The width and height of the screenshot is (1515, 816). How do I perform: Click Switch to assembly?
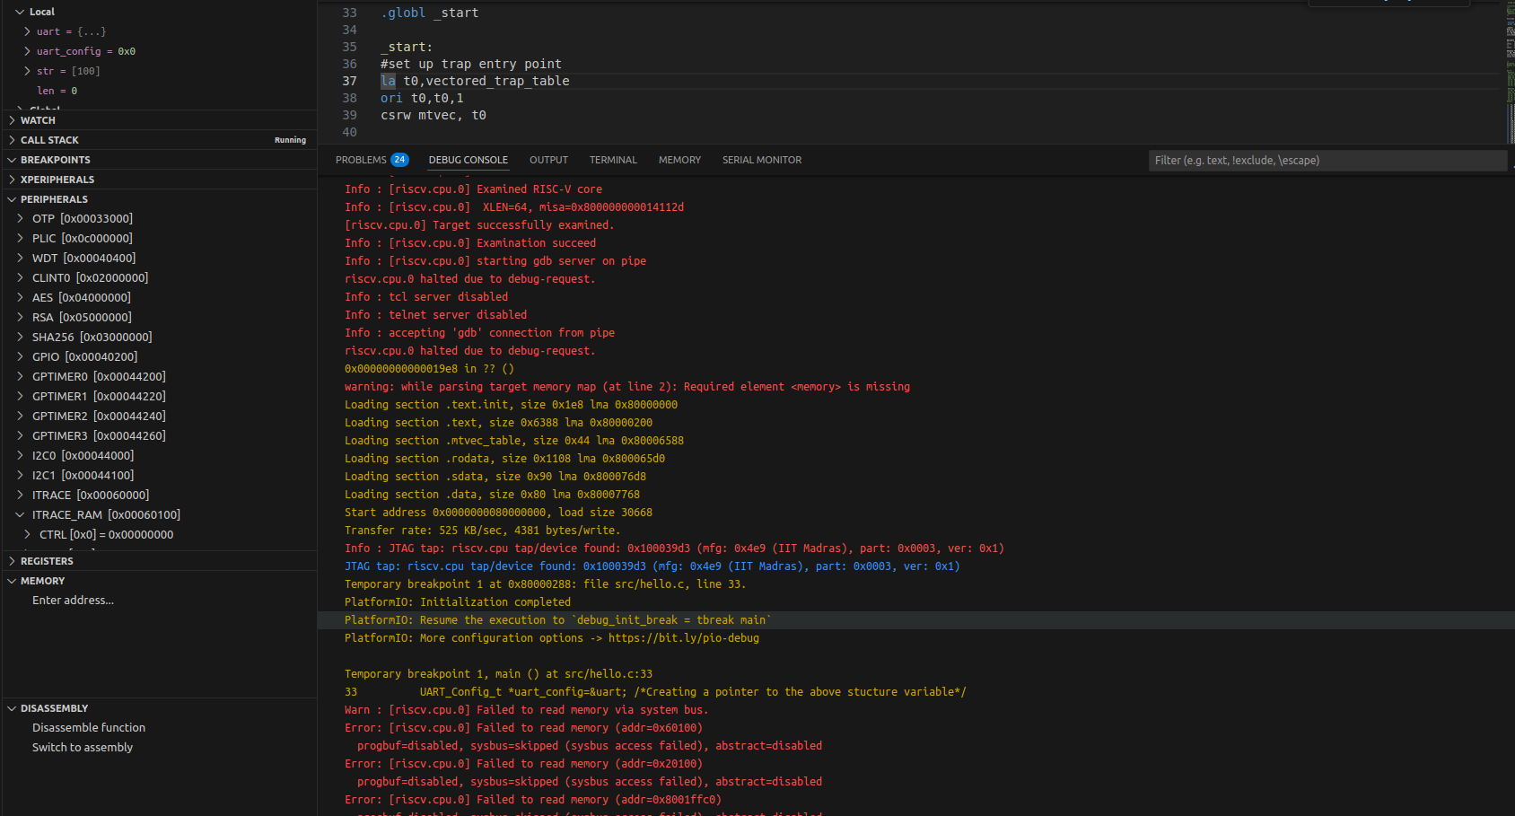(83, 748)
